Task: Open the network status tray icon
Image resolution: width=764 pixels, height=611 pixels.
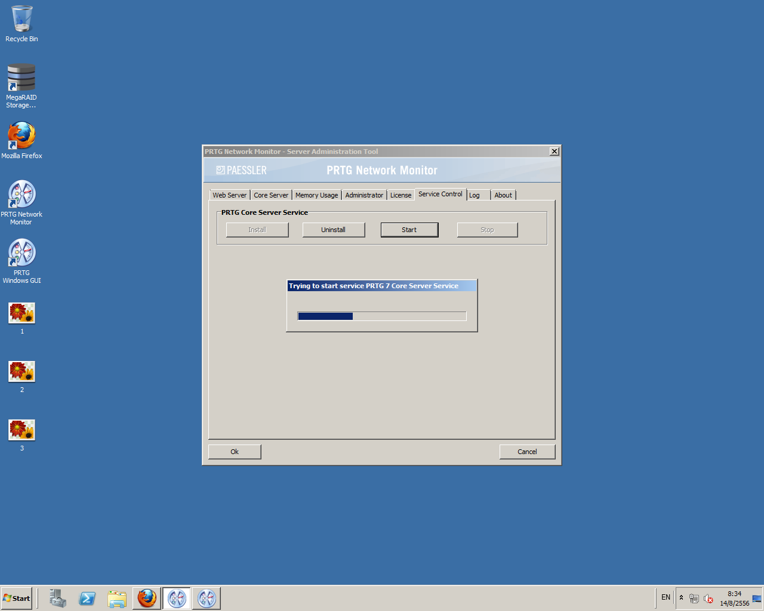Action: pyautogui.click(x=694, y=598)
